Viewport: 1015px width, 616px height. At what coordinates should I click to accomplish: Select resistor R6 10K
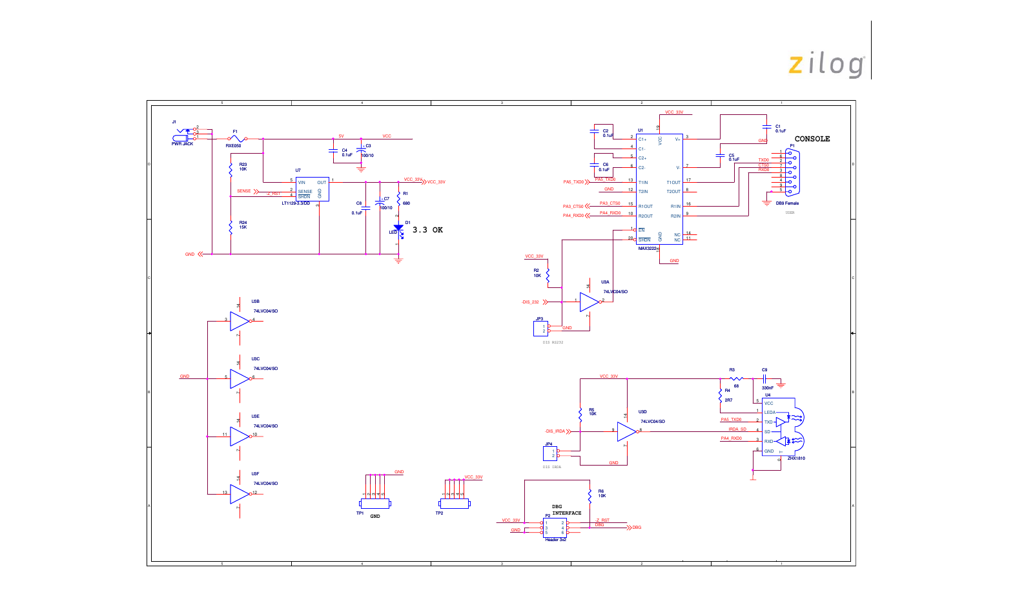590,496
